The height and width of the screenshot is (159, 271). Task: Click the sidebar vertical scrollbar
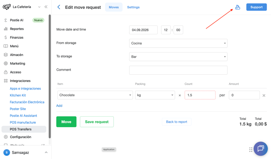(x=50, y=76)
